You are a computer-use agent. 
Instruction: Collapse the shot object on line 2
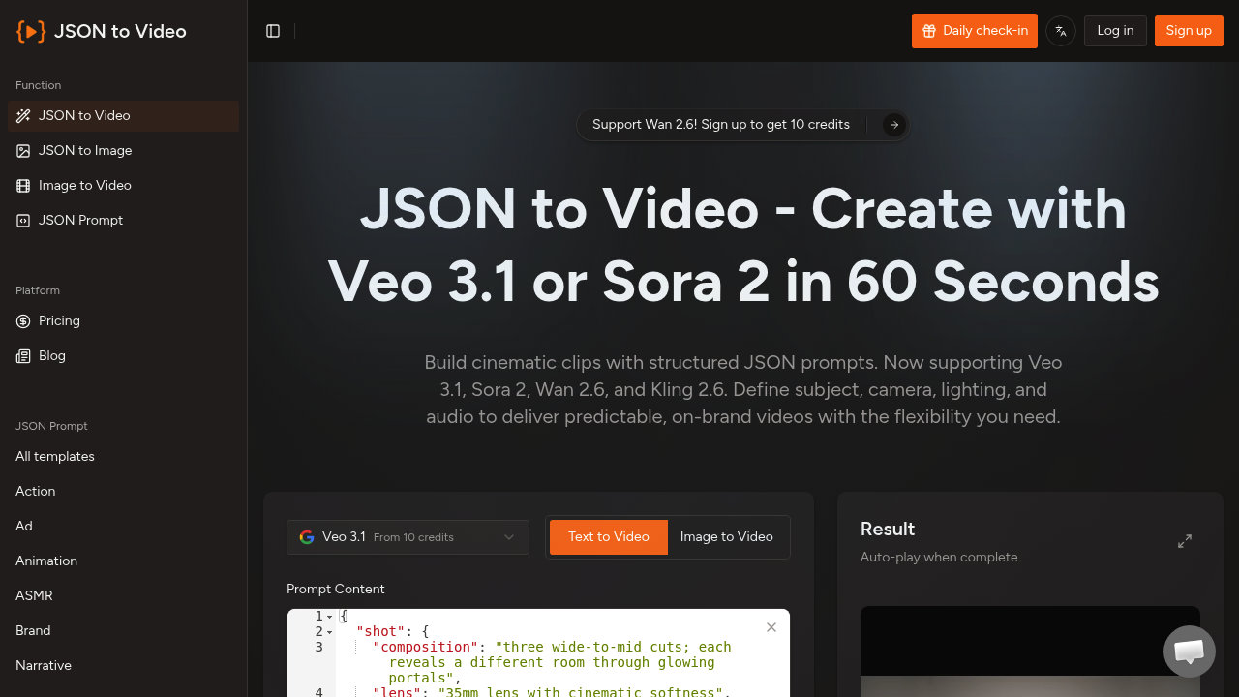click(x=329, y=631)
